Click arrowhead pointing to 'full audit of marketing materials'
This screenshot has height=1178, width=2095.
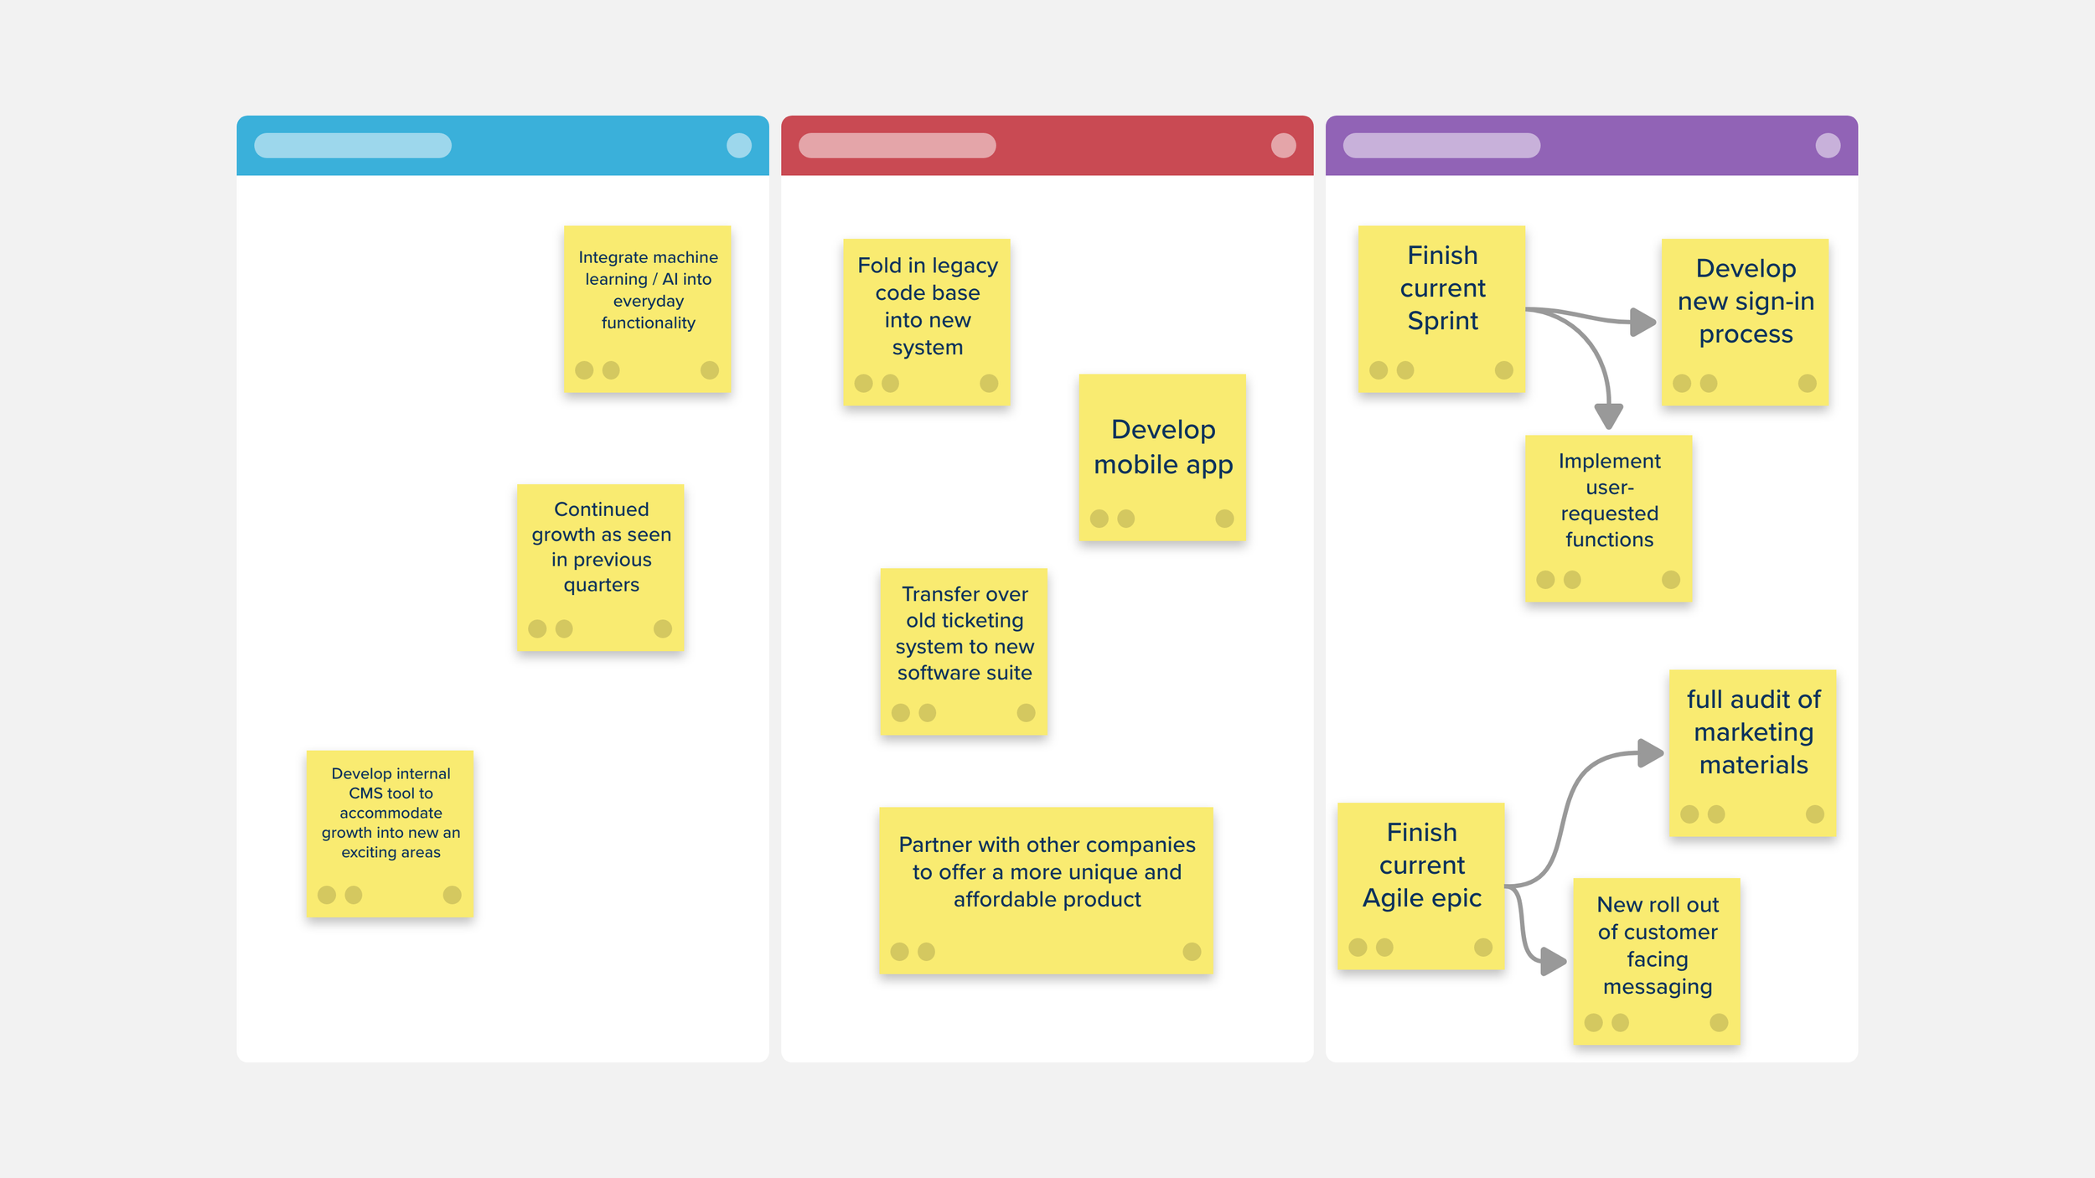1650,752
